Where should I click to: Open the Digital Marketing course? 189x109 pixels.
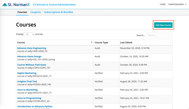click(x=27, y=73)
